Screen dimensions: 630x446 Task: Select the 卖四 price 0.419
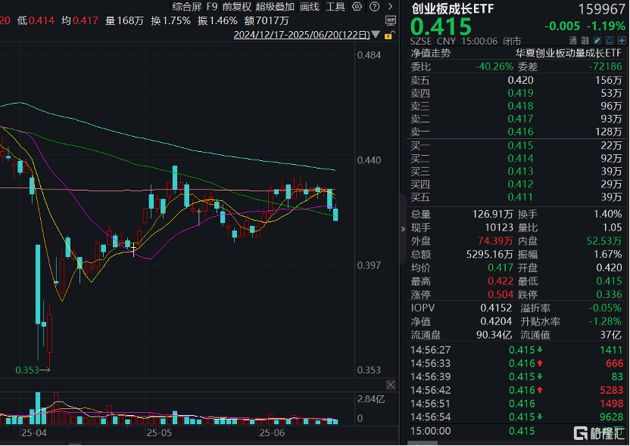point(520,93)
